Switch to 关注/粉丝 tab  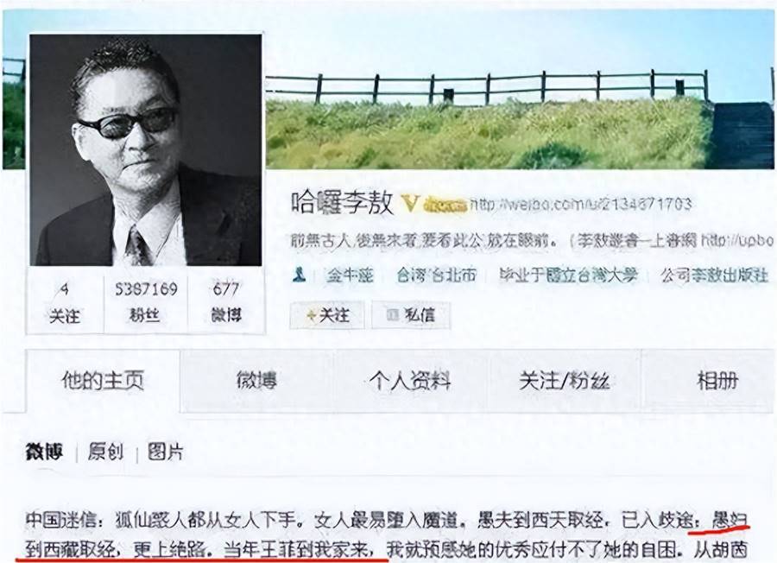pyautogui.click(x=565, y=381)
